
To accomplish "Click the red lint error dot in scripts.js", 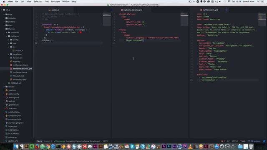I will click(81, 32).
